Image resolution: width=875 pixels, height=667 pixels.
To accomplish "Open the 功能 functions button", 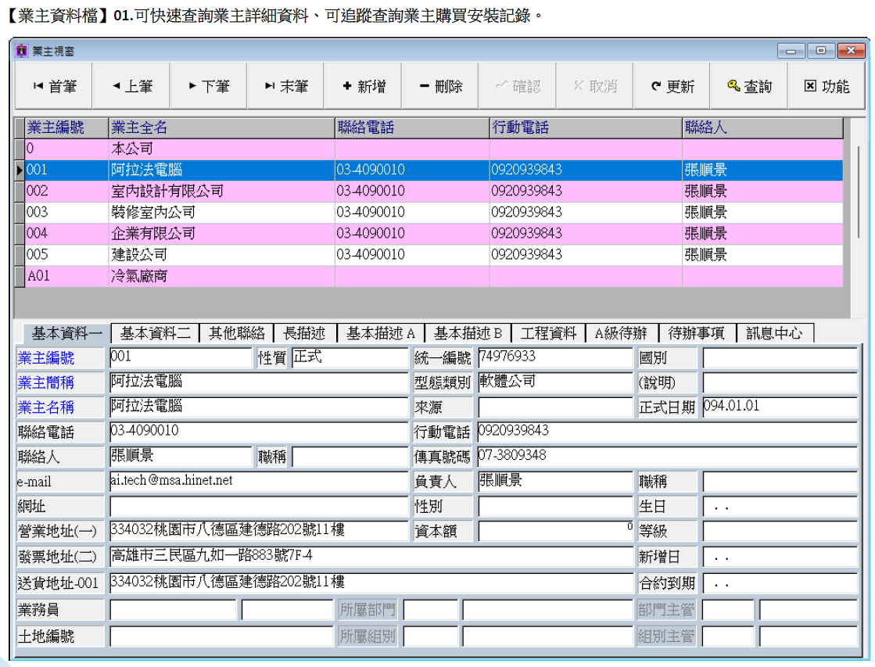I will pos(827,86).
